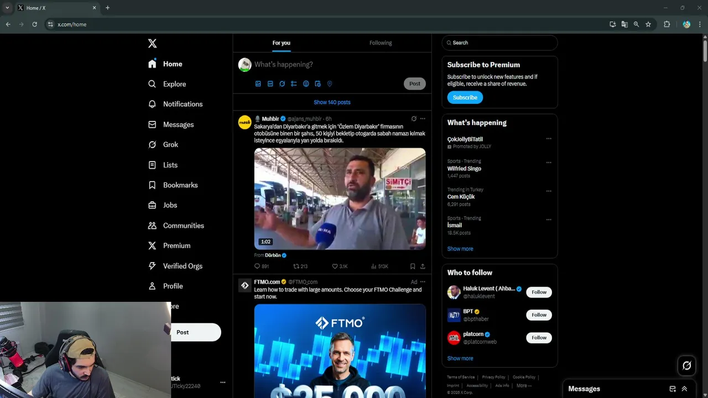The width and height of the screenshot is (708, 398).
Task: Click the gray Post button in composer
Action: click(415, 83)
